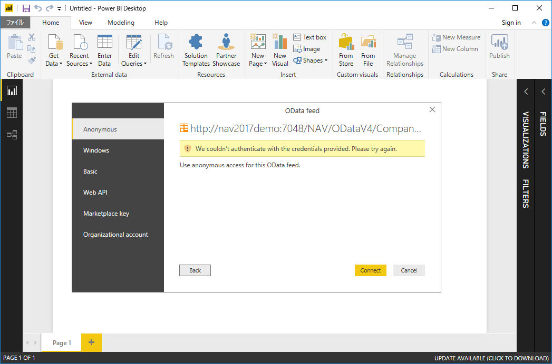Expand the Visualizations pane
Screen dimensions: 552x364
click(526, 92)
